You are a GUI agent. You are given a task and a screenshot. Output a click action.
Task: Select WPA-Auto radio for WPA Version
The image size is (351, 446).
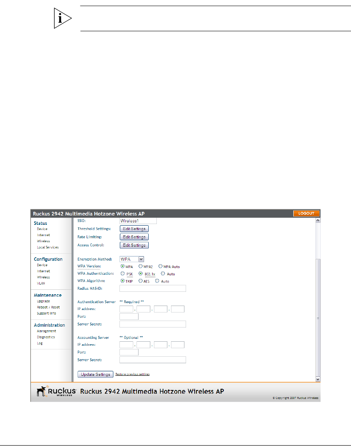(x=160, y=267)
